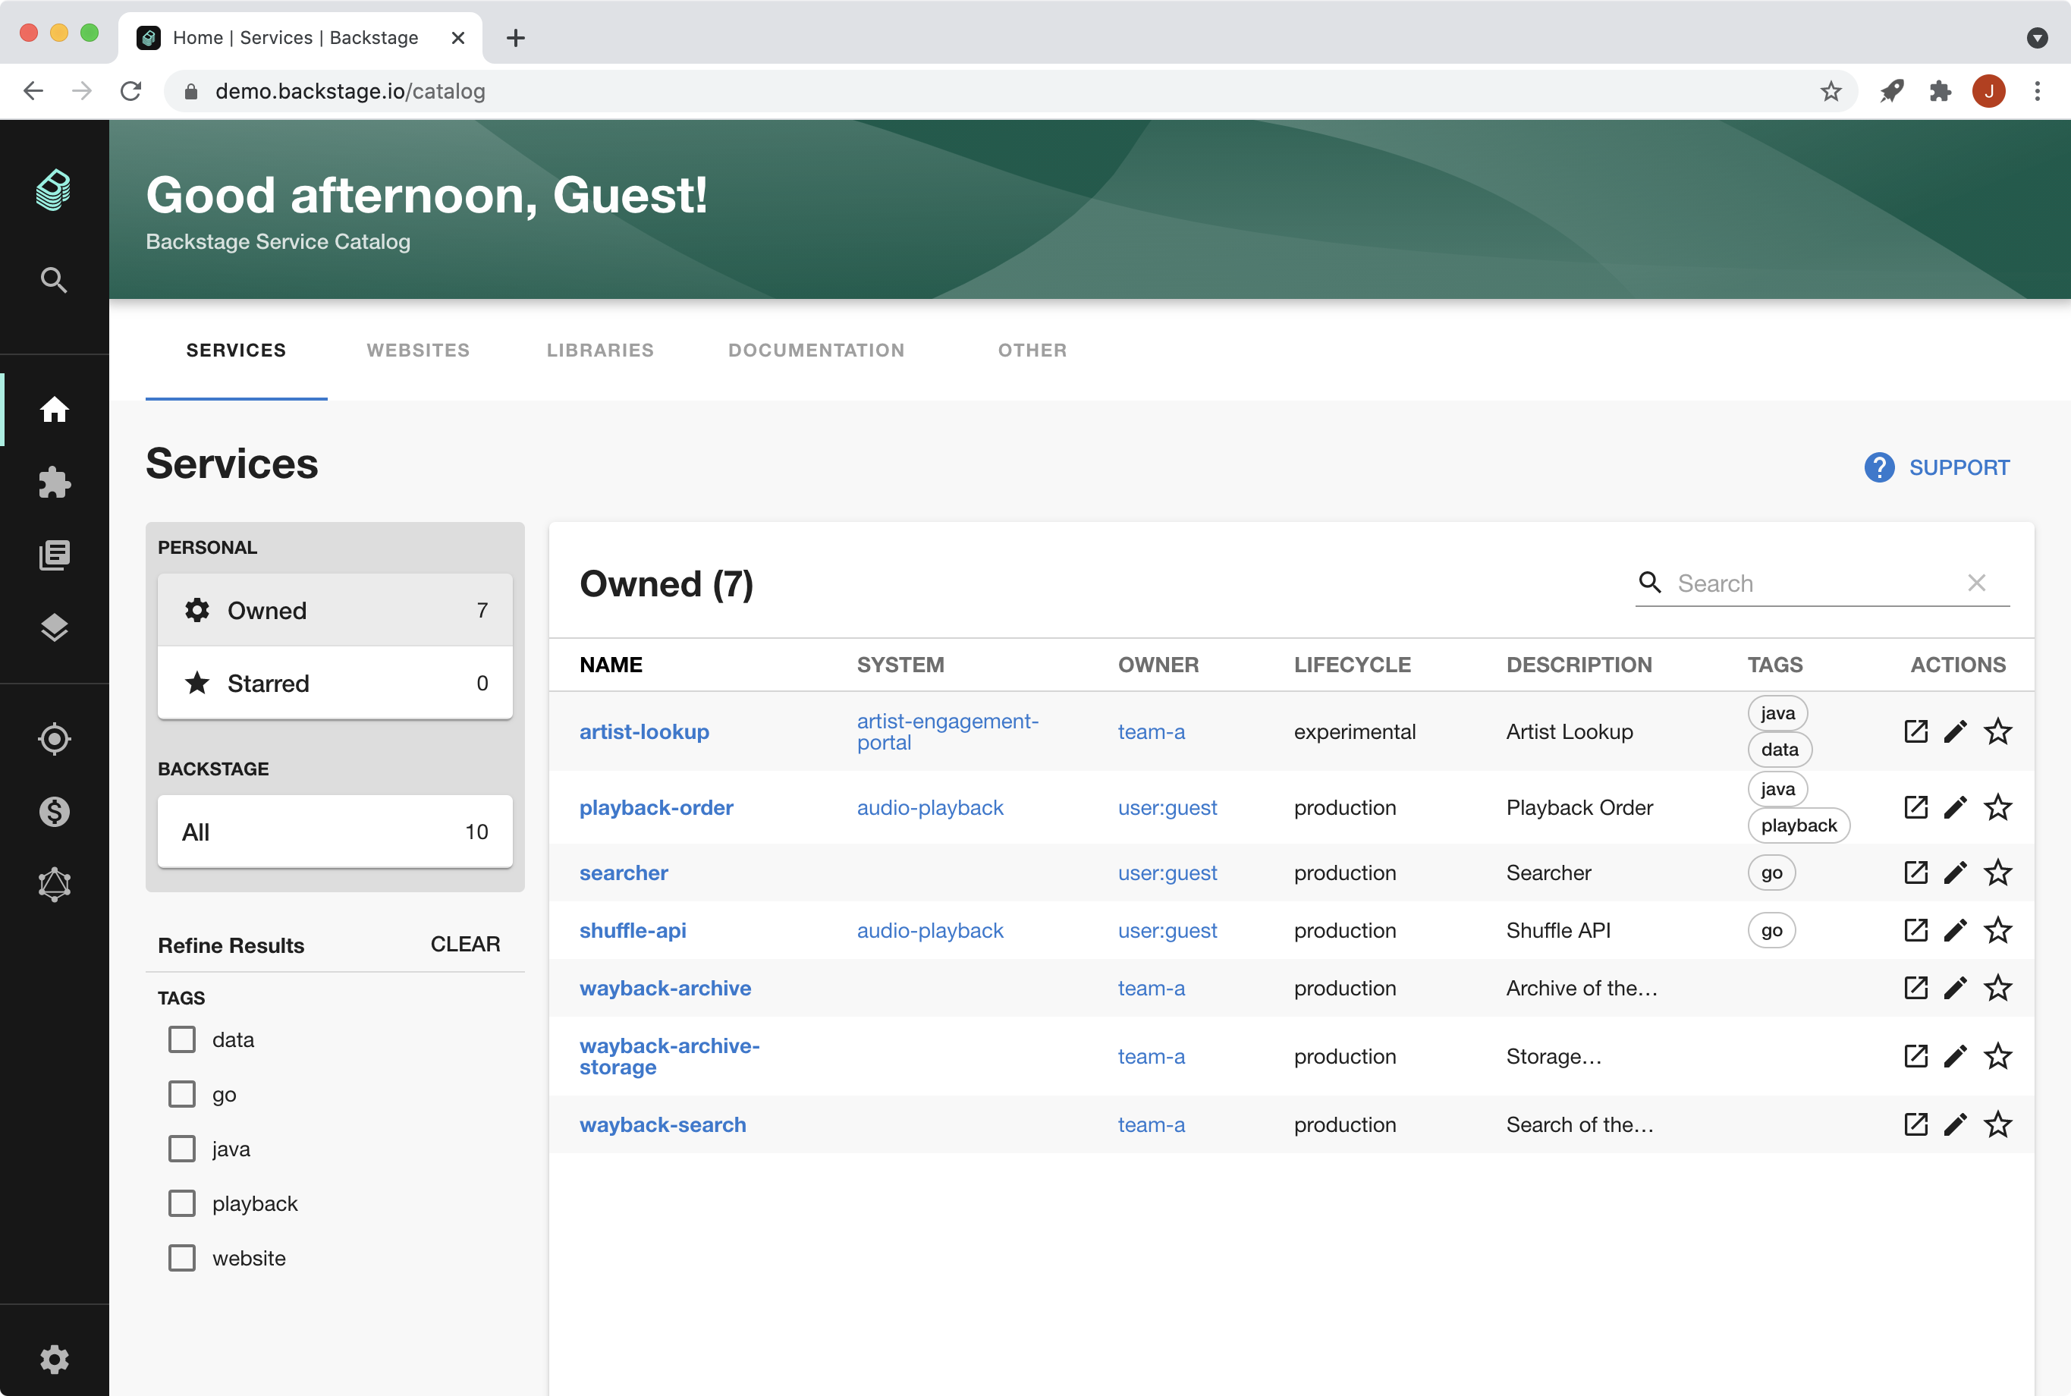Screen dimensions: 2071x1396
Task: Click the GraphQL/API schema icon in sidebar
Action: (x=55, y=883)
